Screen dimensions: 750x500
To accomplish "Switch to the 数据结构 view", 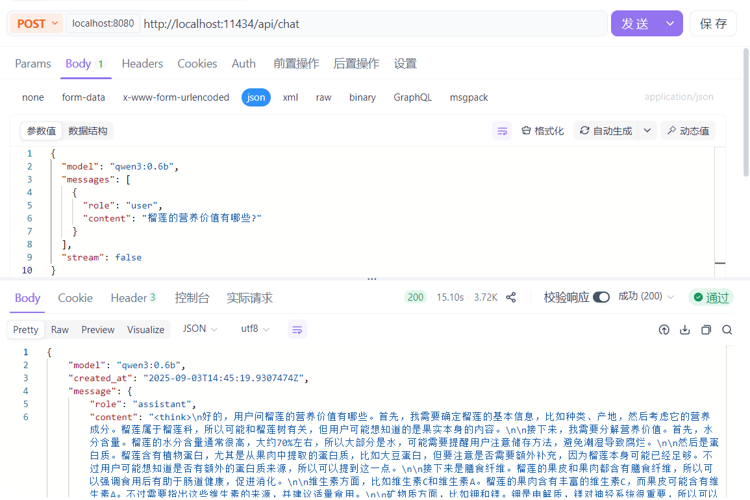I will (88, 131).
